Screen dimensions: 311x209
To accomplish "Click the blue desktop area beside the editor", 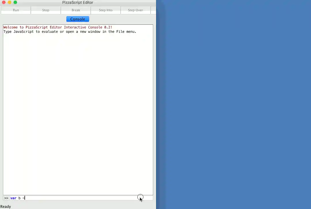I will click(x=233, y=103).
